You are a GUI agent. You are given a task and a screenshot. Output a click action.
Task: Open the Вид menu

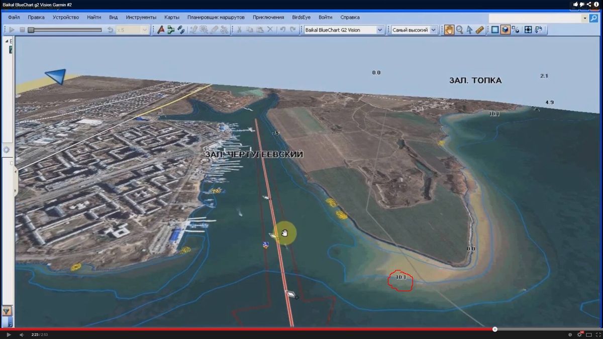[114, 17]
